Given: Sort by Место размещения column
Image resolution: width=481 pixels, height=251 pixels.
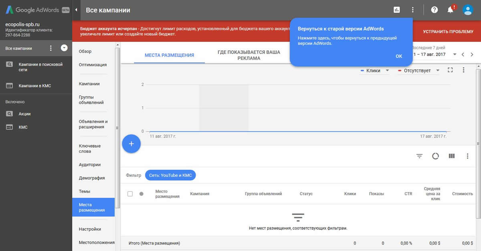Looking at the screenshot, I should [x=167, y=194].
